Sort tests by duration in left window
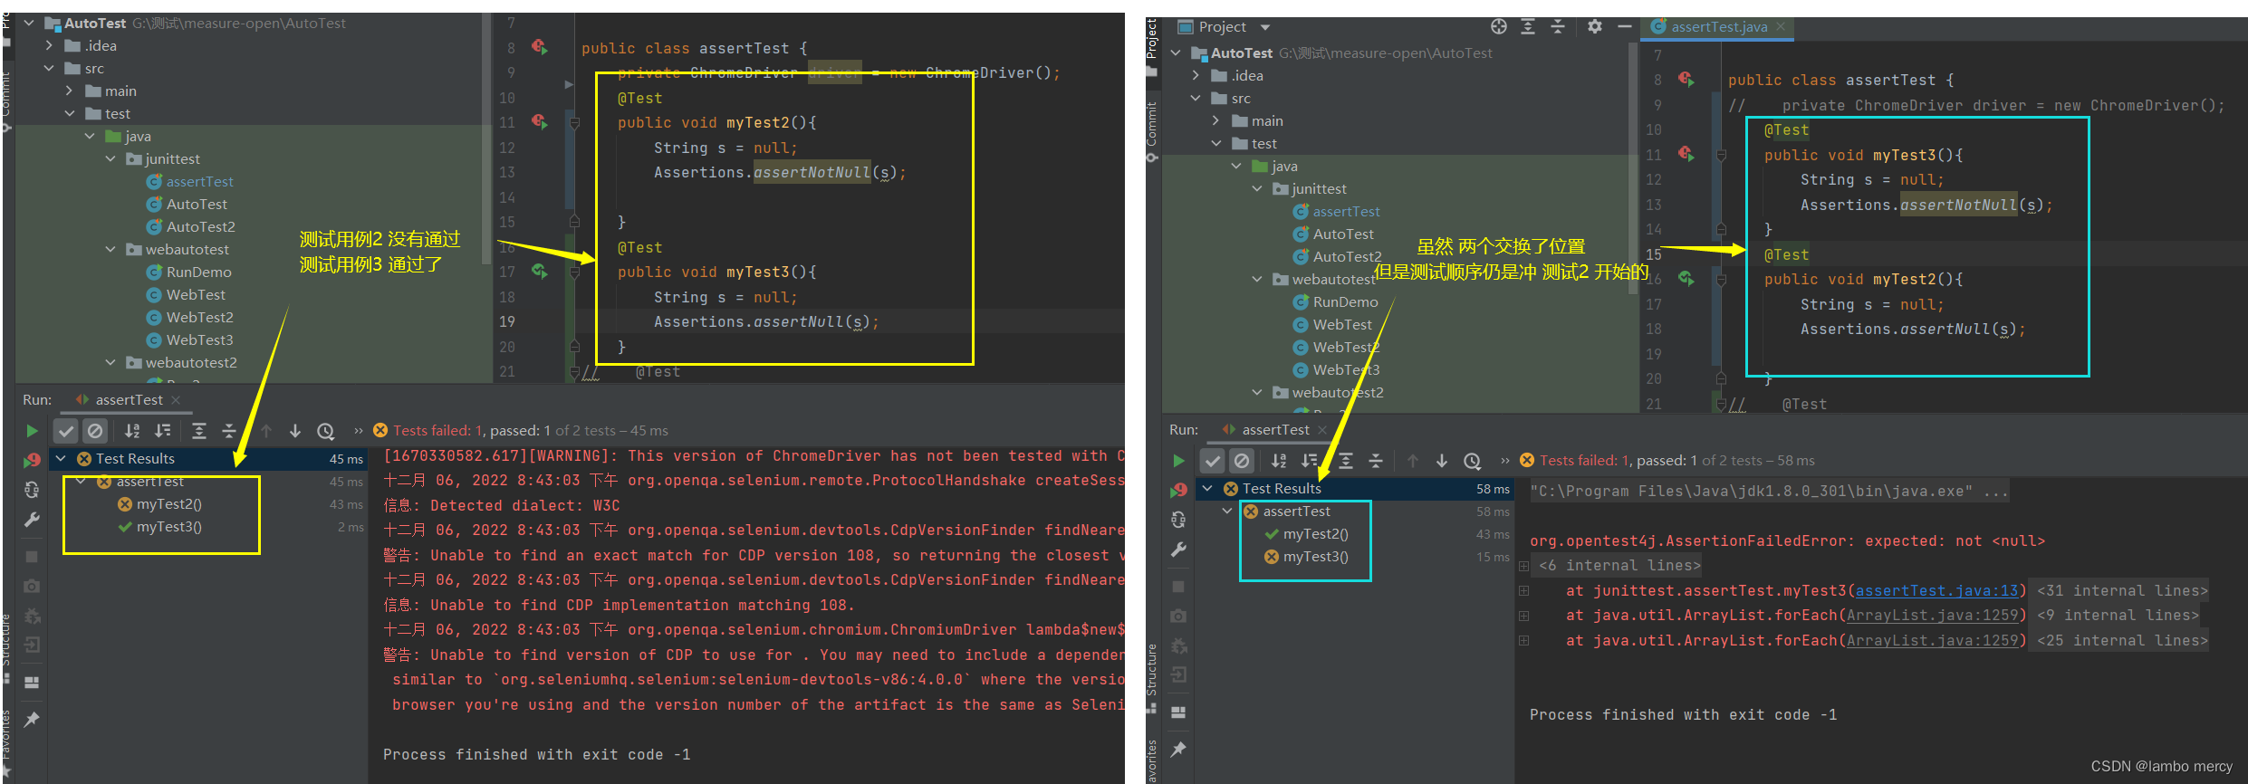The width and height of the screenshot is (2248, 784). 163,431
